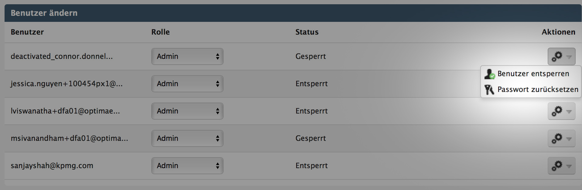Click the Benutzer column header
This screenshot has width=582, height=190.
[x=27, y=32]
